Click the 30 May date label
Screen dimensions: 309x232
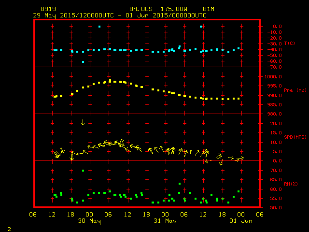pos(89,221)
